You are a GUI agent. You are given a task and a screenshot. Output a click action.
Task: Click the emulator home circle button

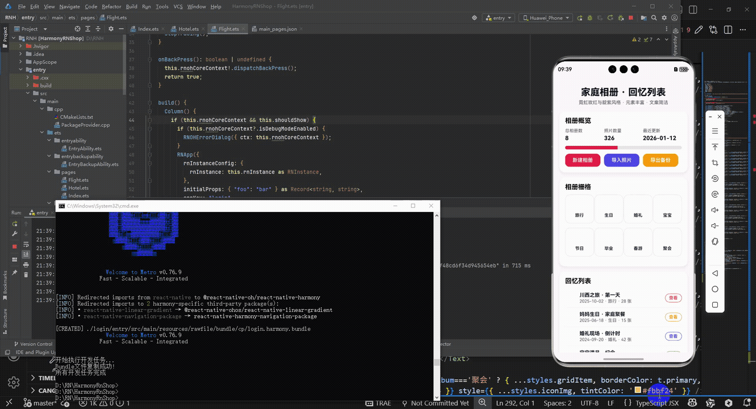pyautogui.click(x=715, y=289)
